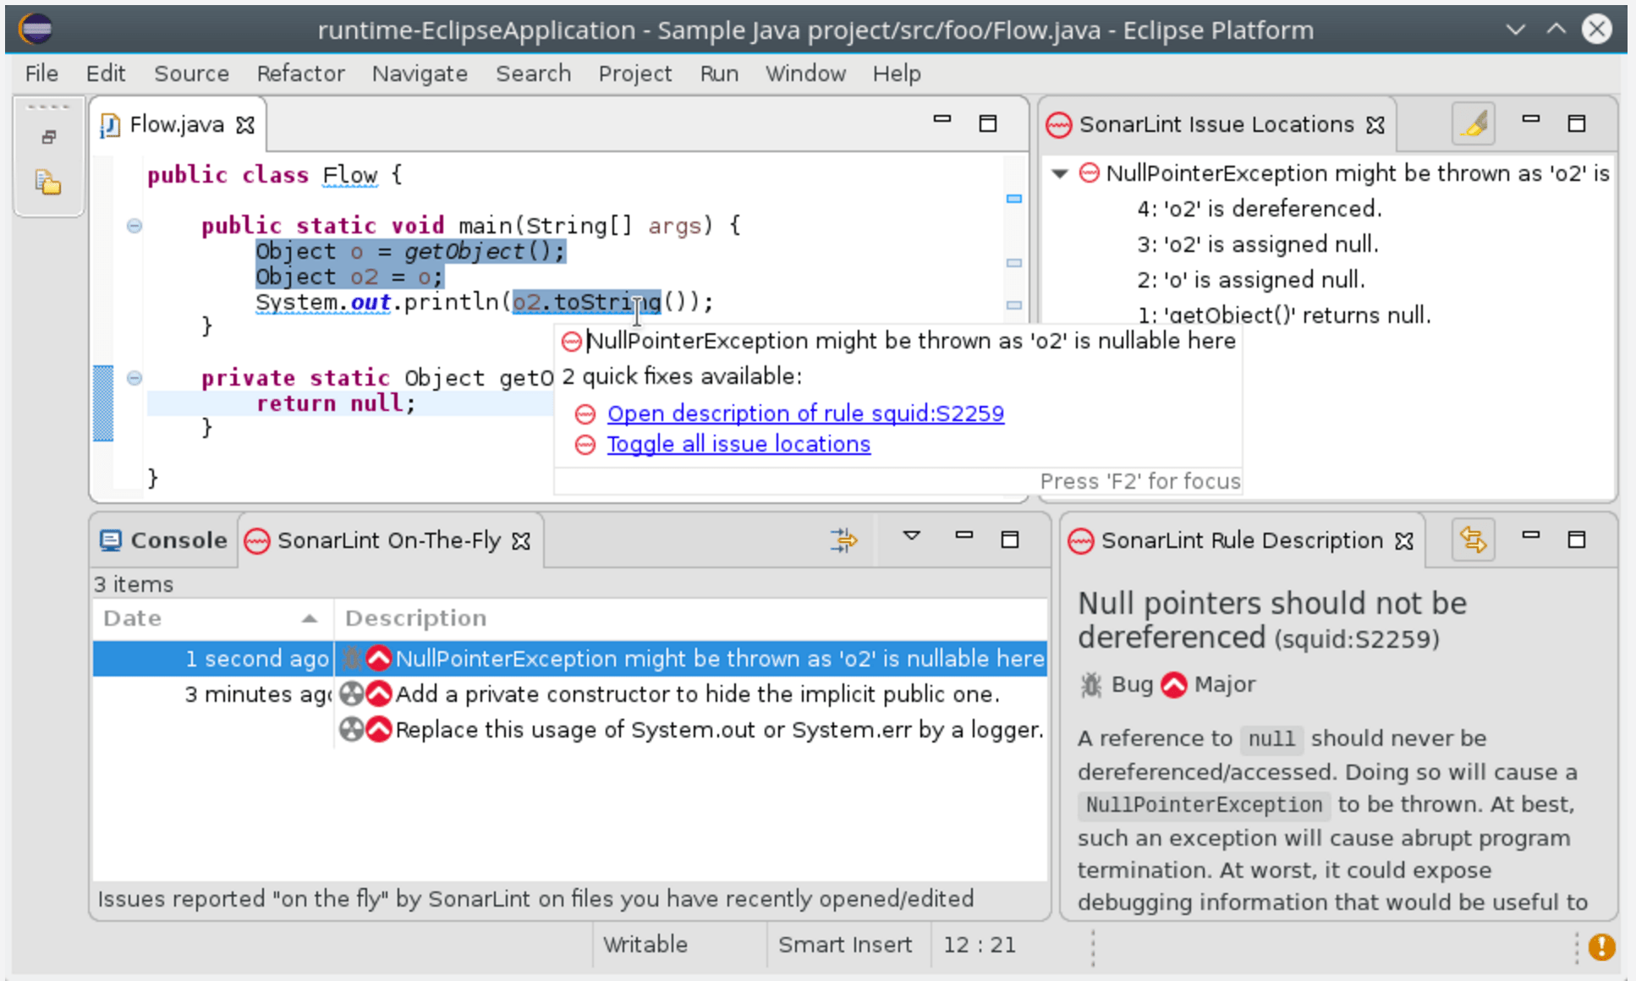This screenshot has height=981, width=1636.
Task: Click the Smart Insert field in the status bar
Action: pyautogui.click(x=846, y=945)
